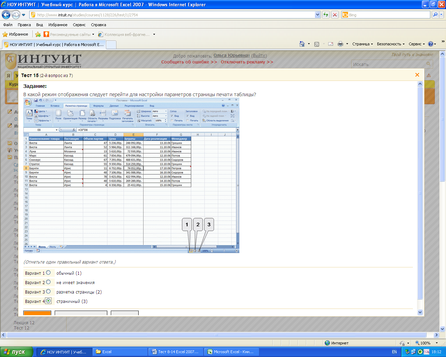
Task: Toggle Сетка Печать checkbox in Excel picture
Action: click(172, 121)
